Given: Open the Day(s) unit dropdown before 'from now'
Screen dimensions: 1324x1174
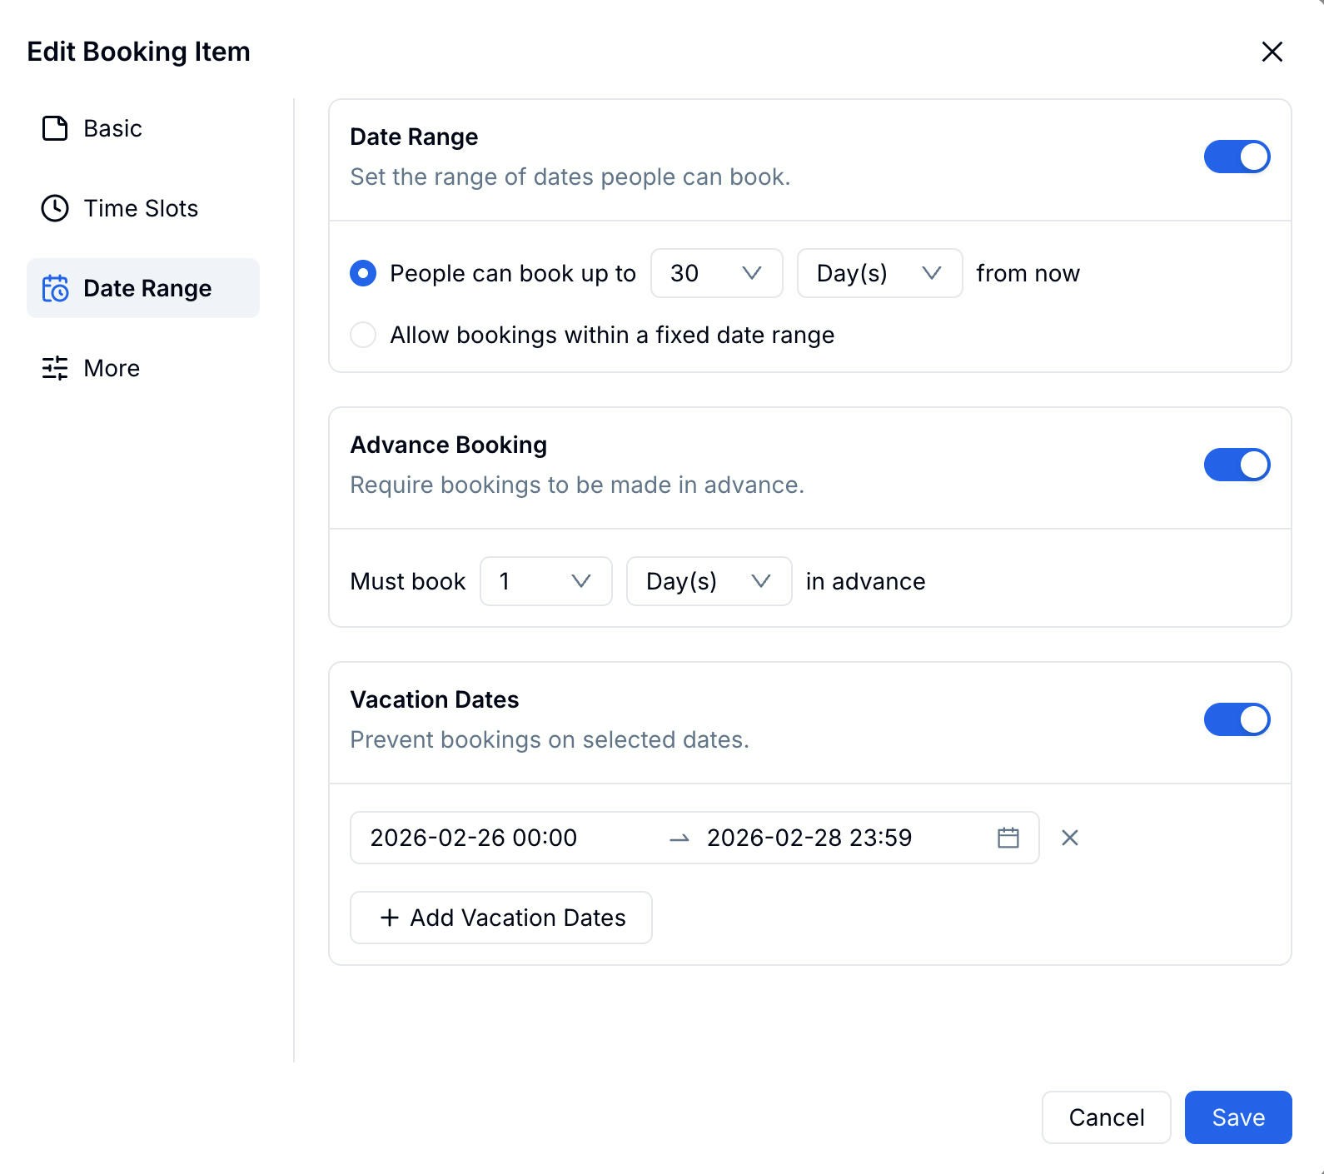Looking at the screenshot, I should click(879, 273).
